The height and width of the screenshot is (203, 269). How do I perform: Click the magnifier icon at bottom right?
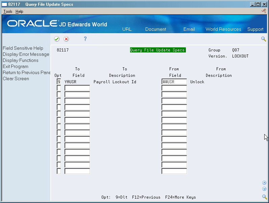coord(264,197)
